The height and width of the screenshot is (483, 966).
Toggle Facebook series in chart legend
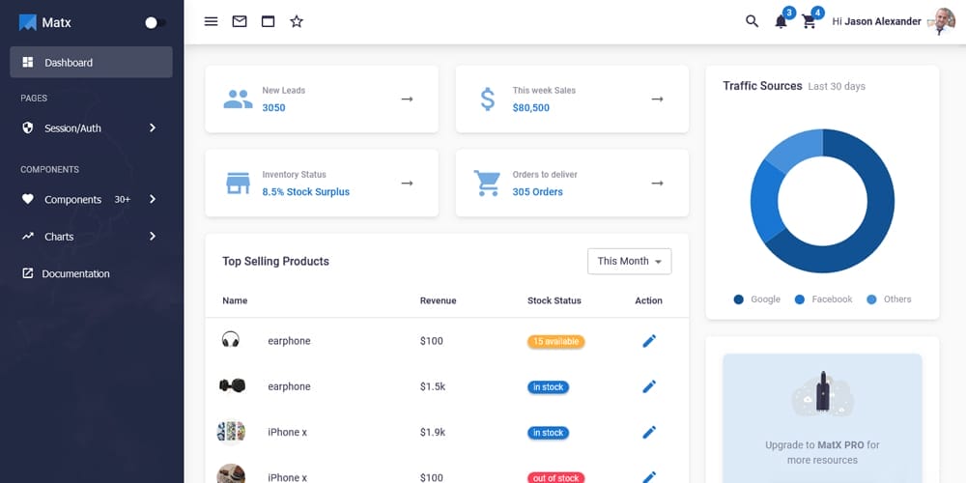click(823, 299)
